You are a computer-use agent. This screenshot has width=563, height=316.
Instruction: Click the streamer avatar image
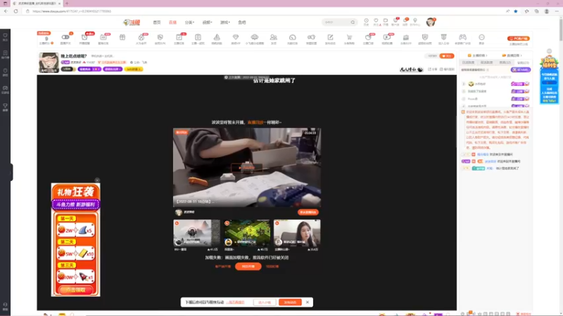tap(49, 62)
